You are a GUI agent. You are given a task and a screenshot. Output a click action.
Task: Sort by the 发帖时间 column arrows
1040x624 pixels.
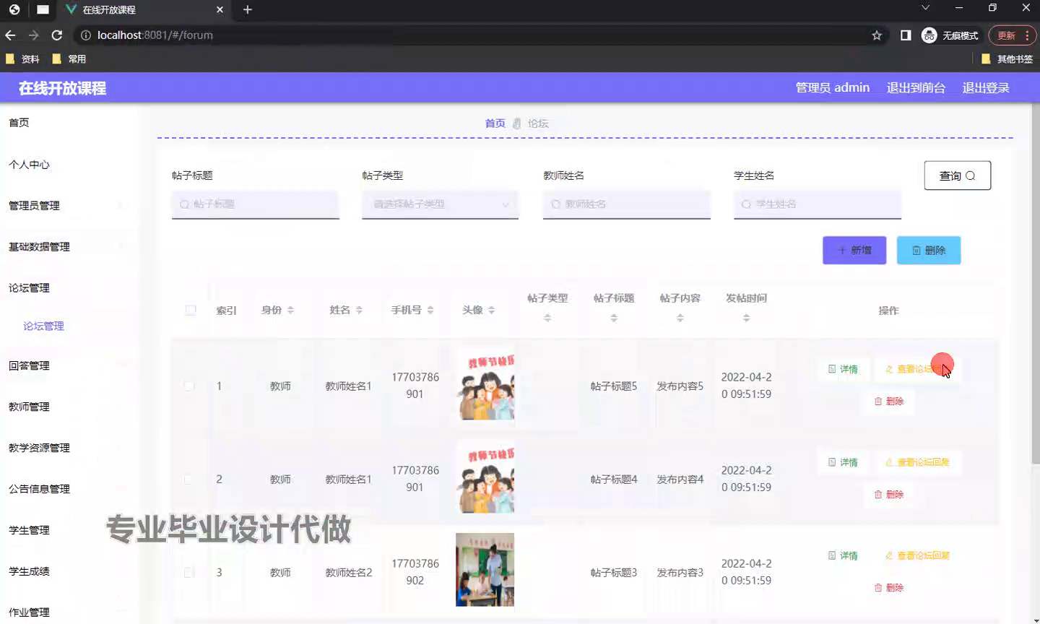click(x=747, y=318)
